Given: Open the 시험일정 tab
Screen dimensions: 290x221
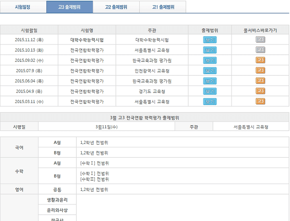Looking at the screenshot, I should [23, 7].
